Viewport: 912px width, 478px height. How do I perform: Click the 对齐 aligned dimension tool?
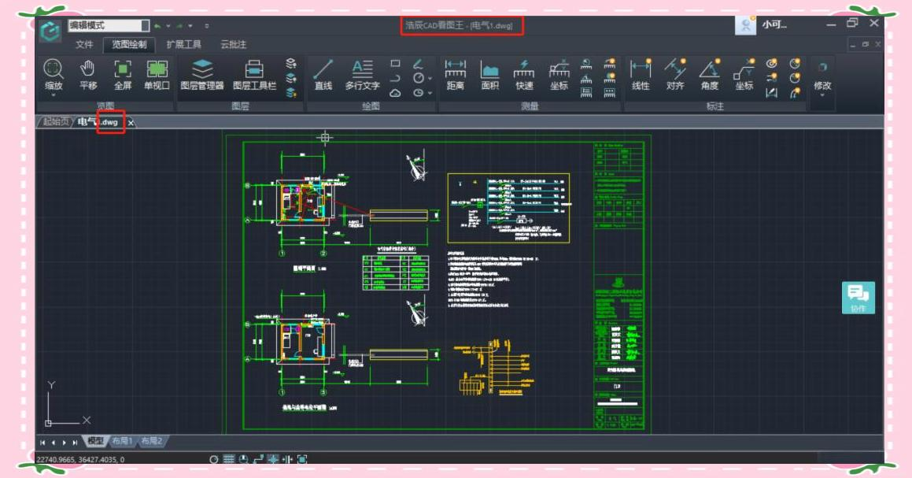point(674,74)
